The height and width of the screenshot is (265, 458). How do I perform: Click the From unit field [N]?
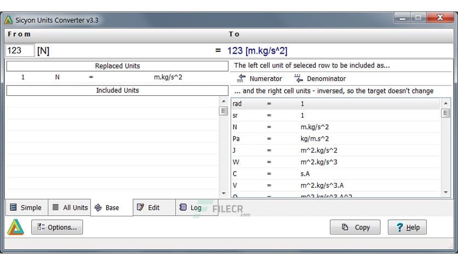[43, 51]
